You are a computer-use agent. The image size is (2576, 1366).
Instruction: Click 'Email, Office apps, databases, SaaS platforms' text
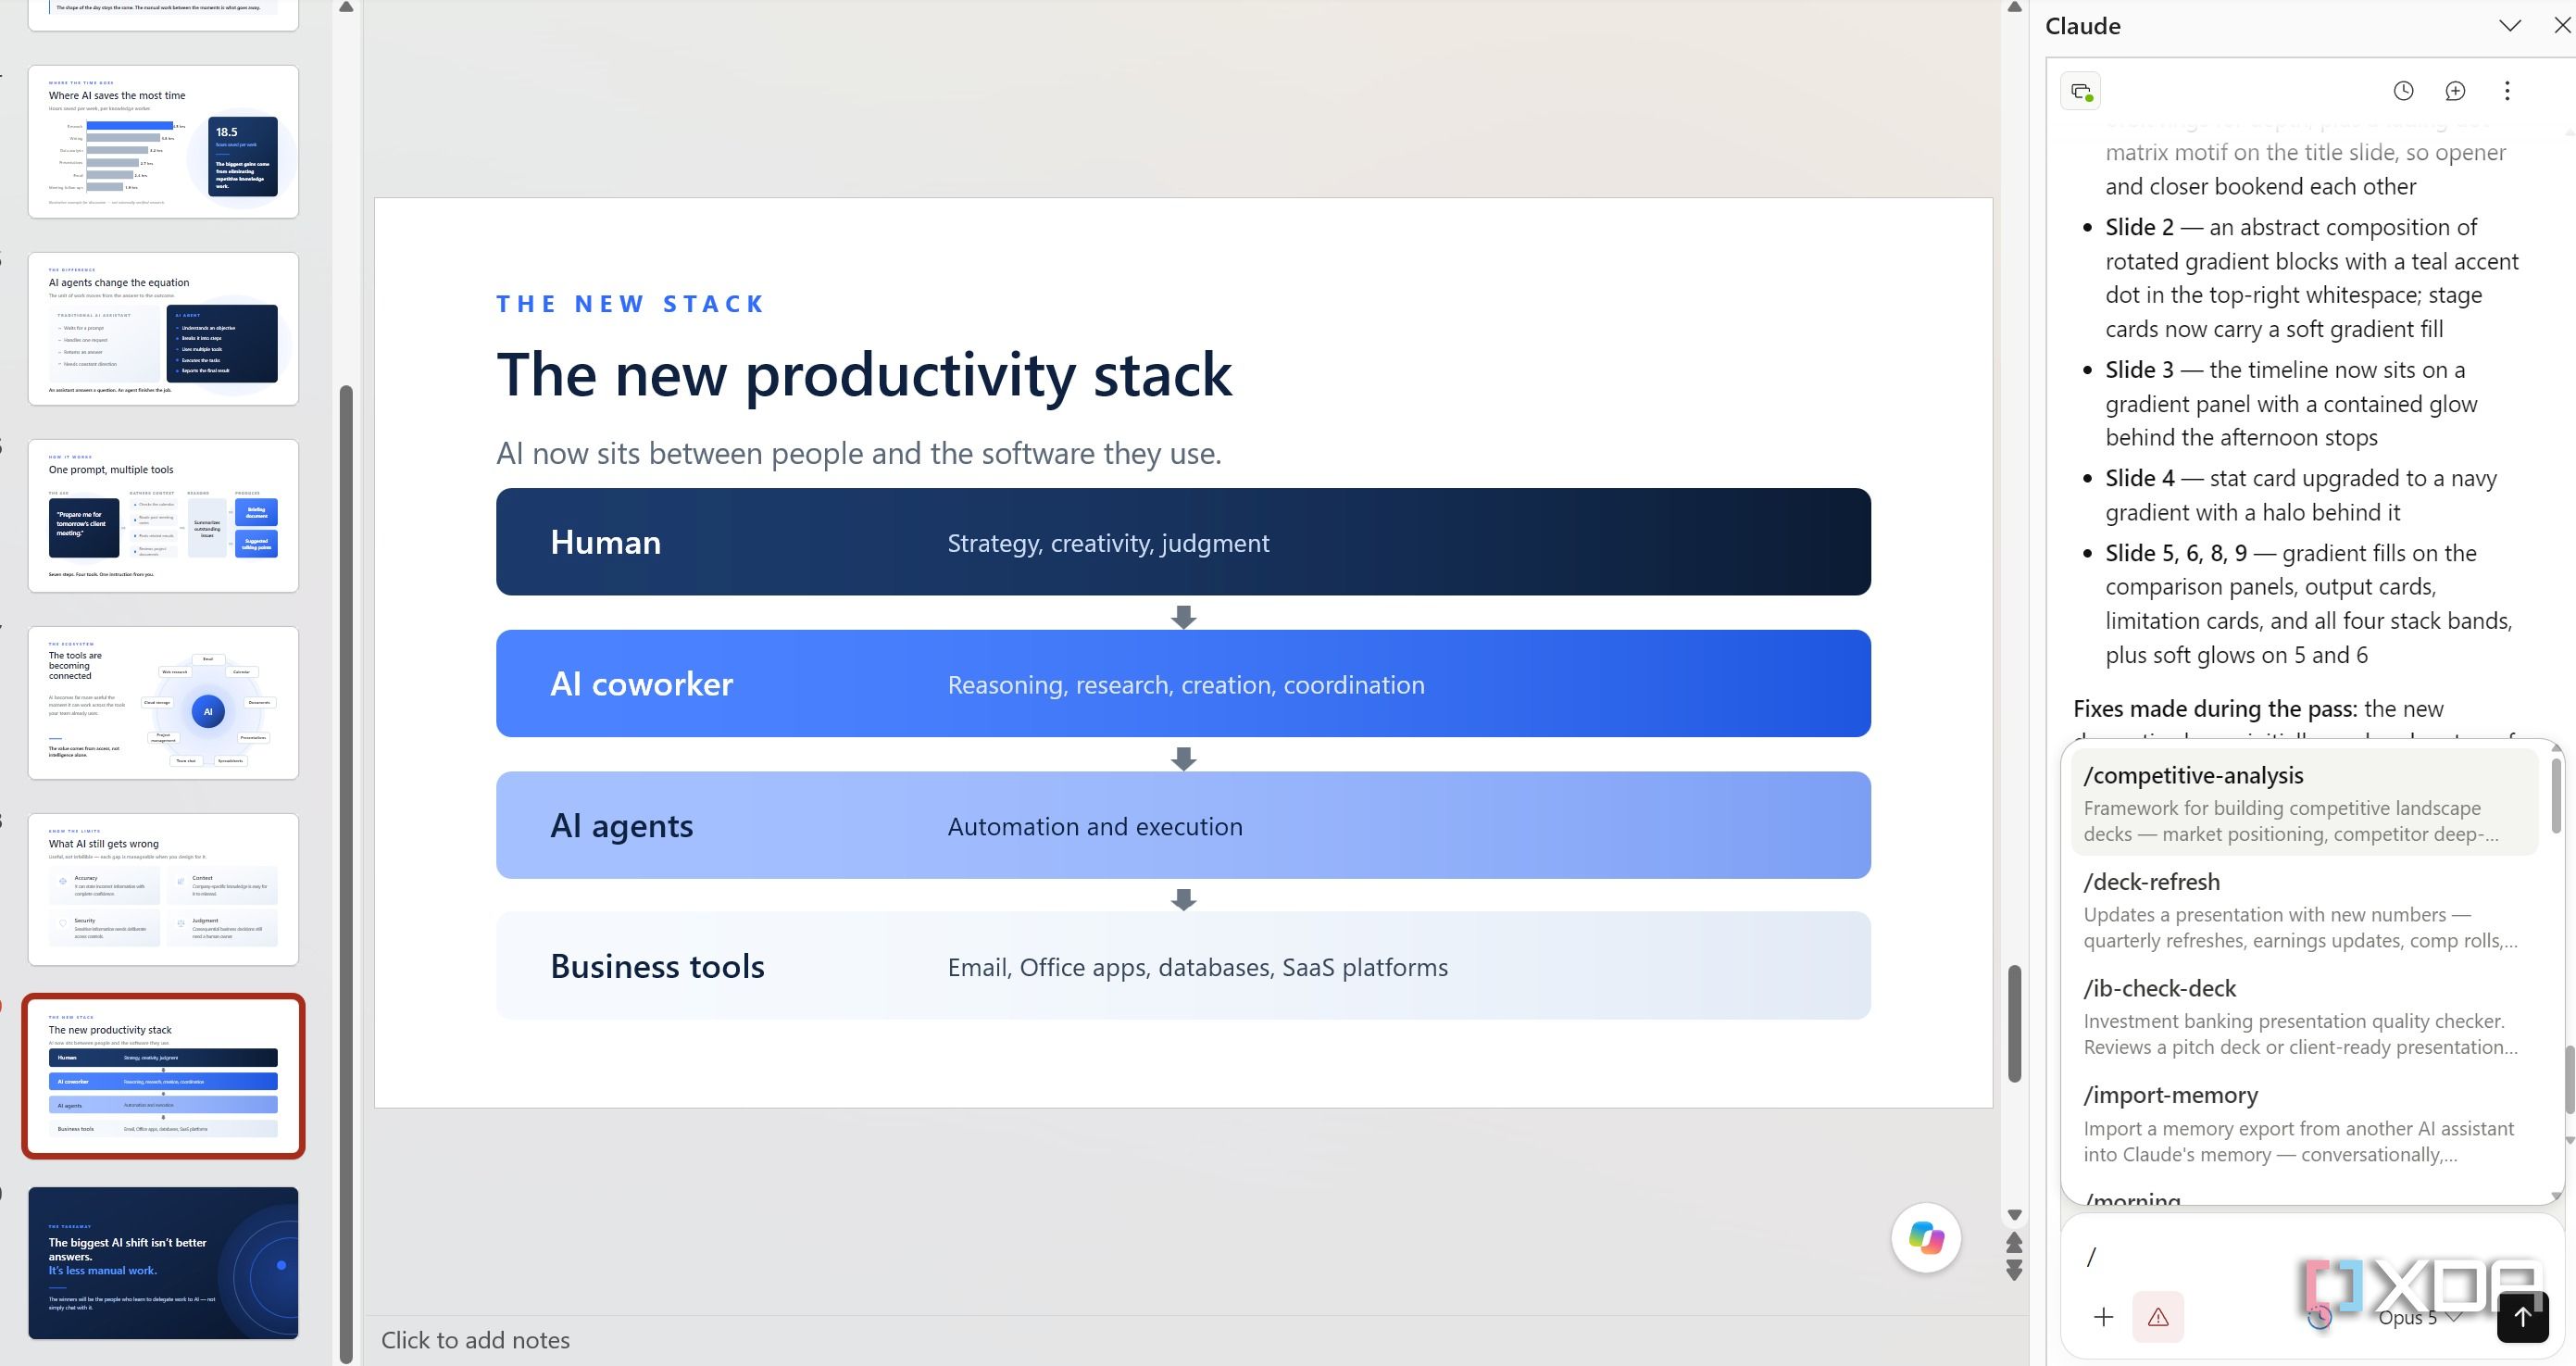pos(1197,968)
